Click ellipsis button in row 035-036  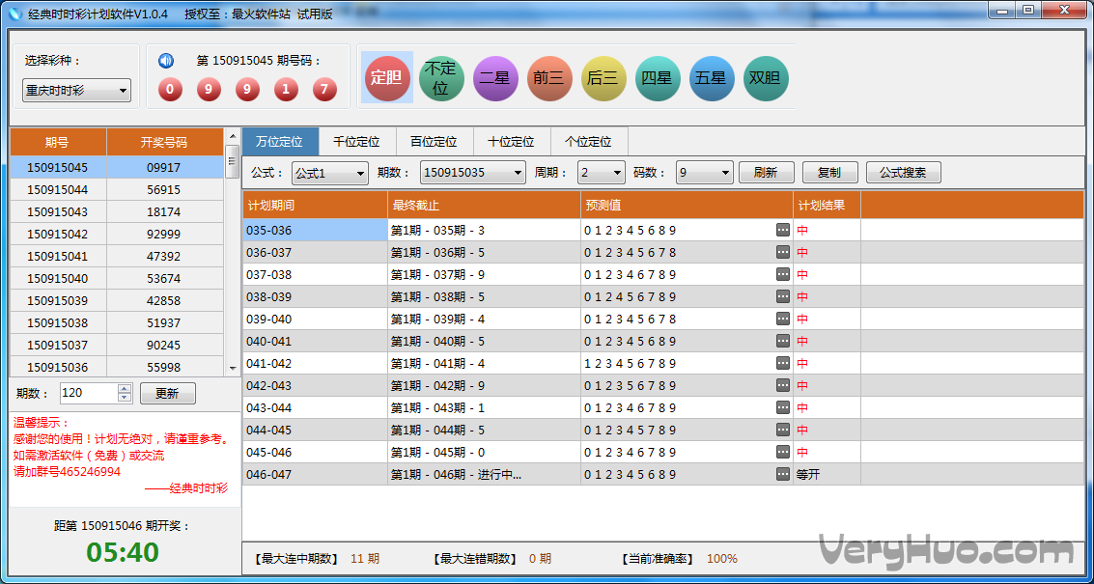point(782,231)
